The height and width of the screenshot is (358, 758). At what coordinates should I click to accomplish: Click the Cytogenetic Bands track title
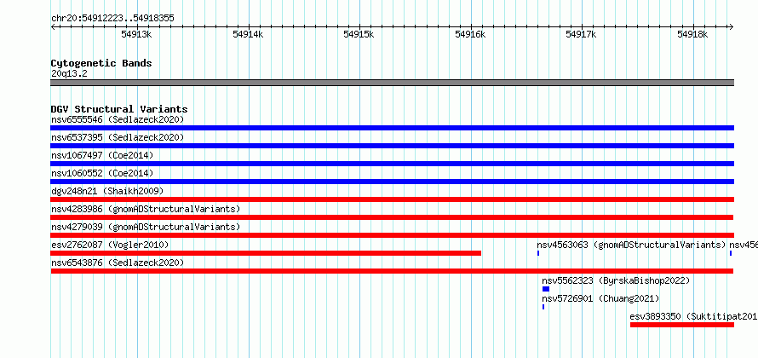101,63
